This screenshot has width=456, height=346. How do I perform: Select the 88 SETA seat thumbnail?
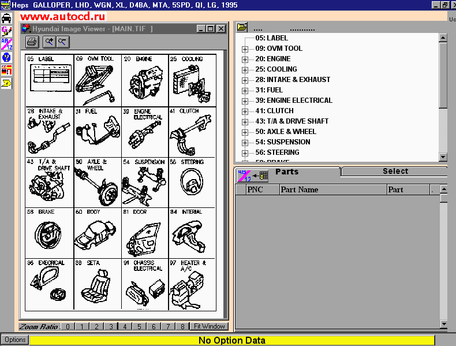click(98, 285)
